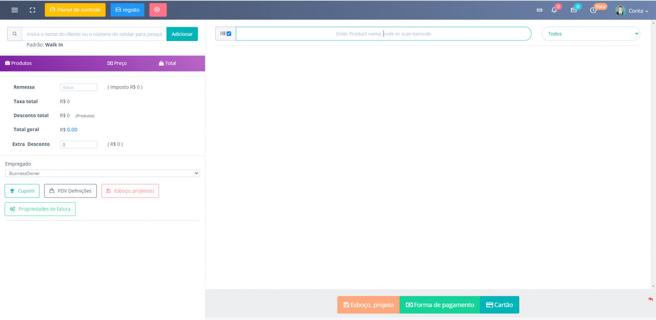
Task: Open the registo panel
Action: coord(127,10)
